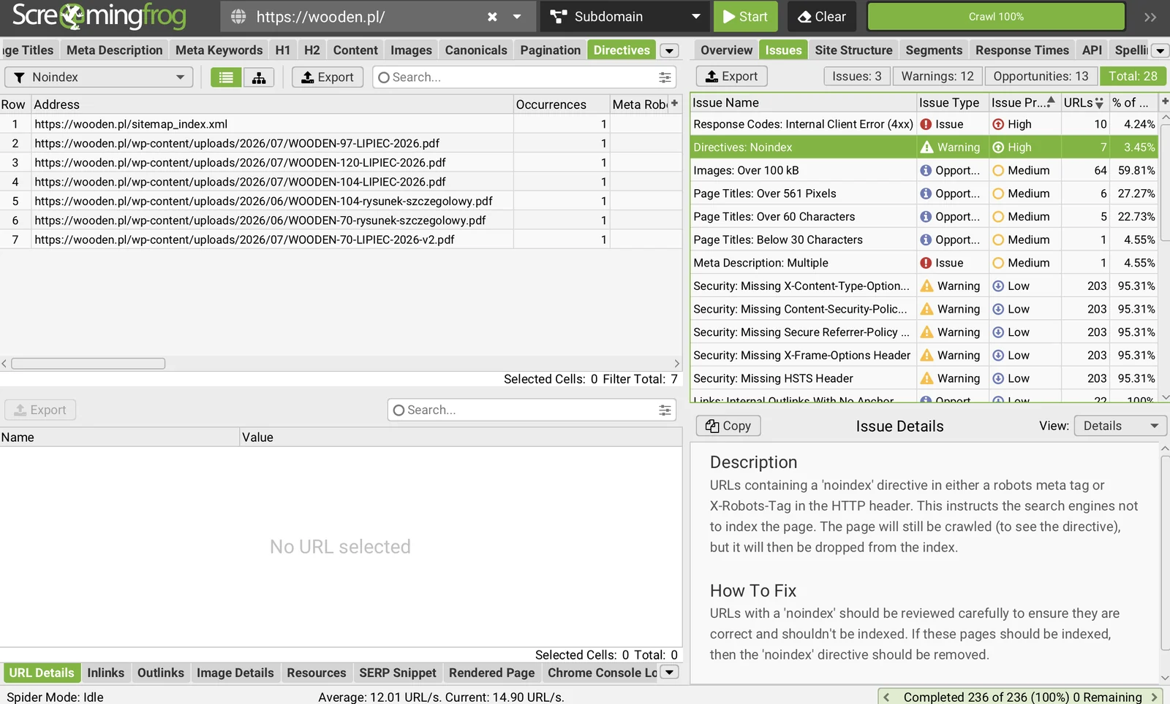Show Total: 28 issues
The width and height of the screenshot is (1170, 704).
point(1133,76)
